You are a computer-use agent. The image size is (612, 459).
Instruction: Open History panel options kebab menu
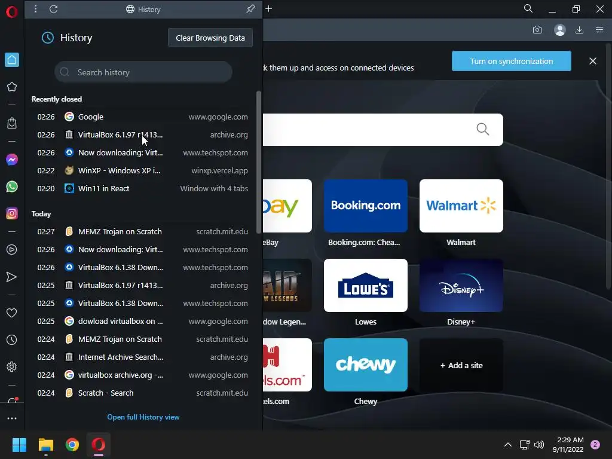click(35, 8)
